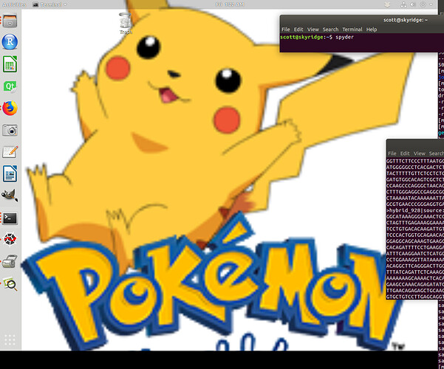Launch Spyder IDE from the dock
Screen dimensions: 444x369
click(x=10, y=240)
